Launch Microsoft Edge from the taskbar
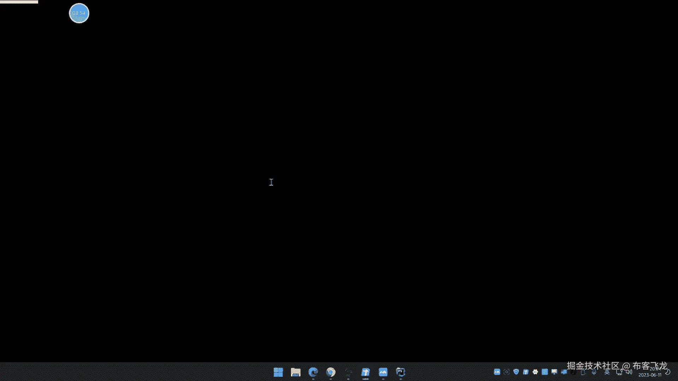 click(313, 372)
